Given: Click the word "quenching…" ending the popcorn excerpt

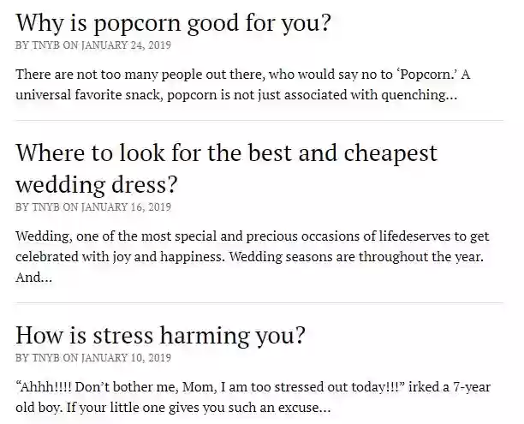Looking at the screenshot, I should click(x=419, y=95).
